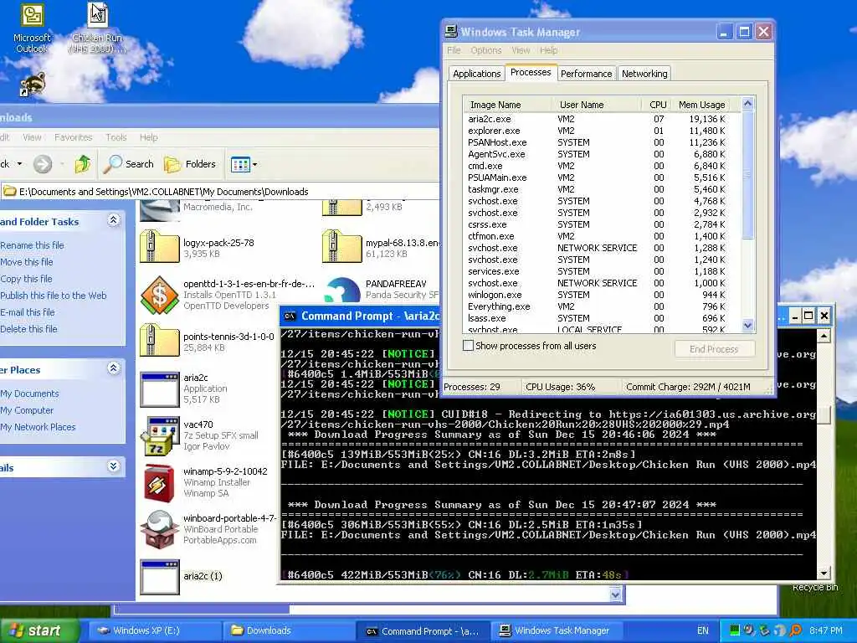Sort processes by User Name column
Viewport: 857px width, 643px height.
tap(597, 105)
